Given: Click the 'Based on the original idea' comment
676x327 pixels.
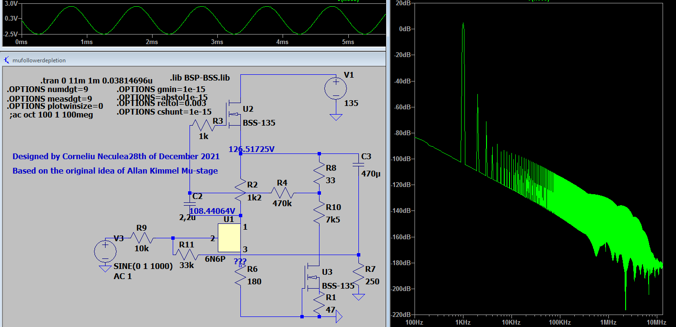Looking at the screenshot, I should pyautogui.click(x=115, y=171).
